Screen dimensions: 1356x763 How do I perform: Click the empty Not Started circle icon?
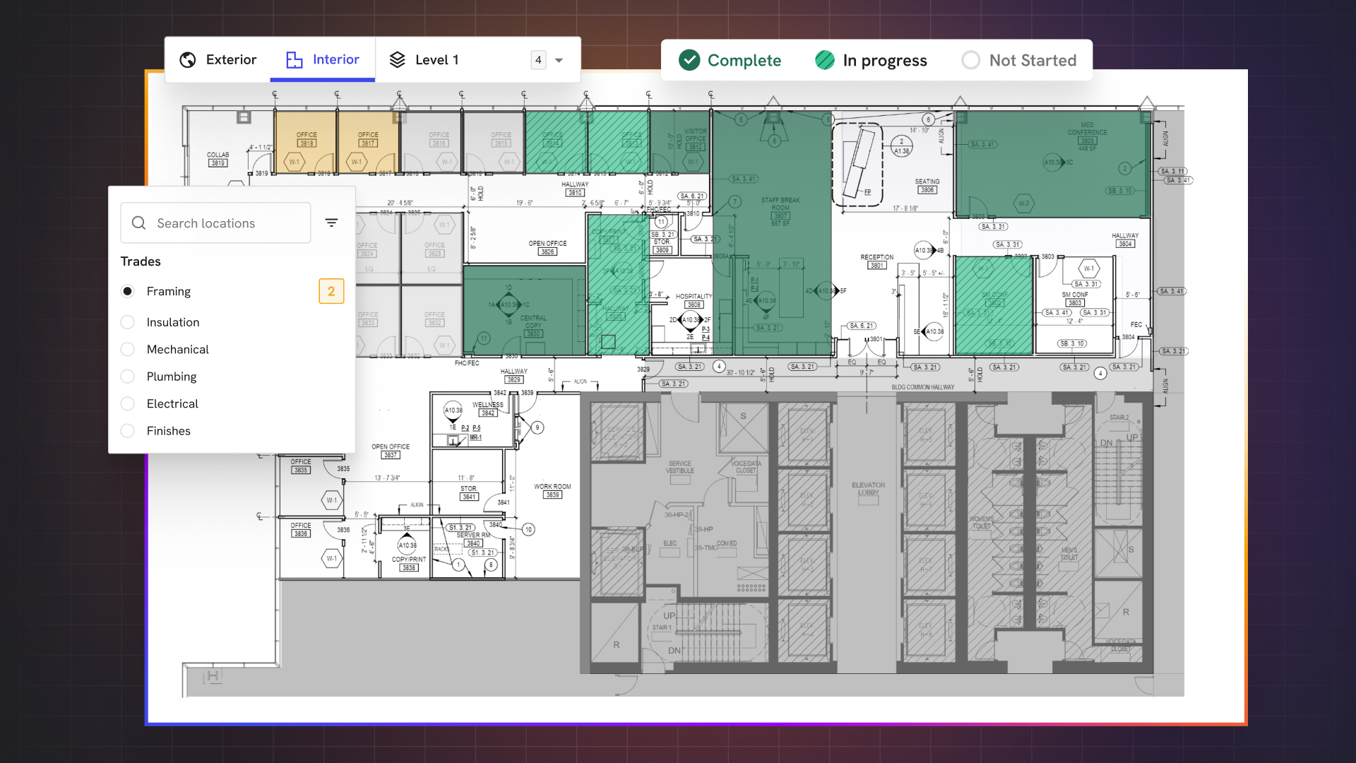point(970,60)
